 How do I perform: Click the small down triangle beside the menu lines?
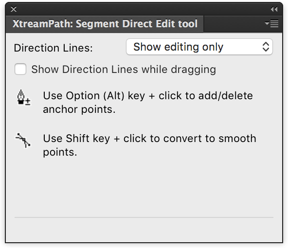[267, 23]
